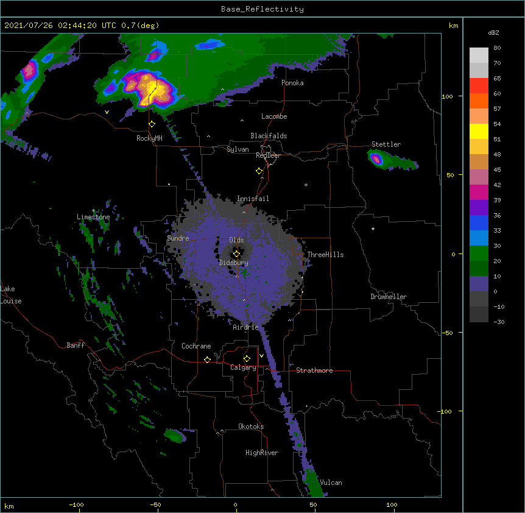Click the Vulcan label
The height and width of the screenshot is (513, 525).
331,483
